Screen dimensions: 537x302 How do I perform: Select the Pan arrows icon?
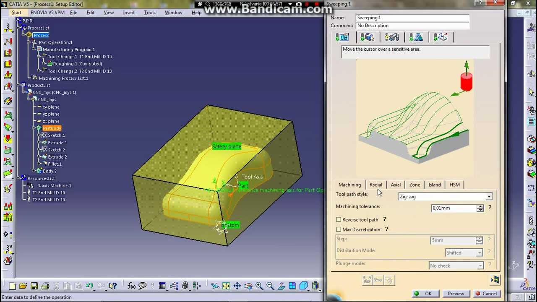pos(237,286)
